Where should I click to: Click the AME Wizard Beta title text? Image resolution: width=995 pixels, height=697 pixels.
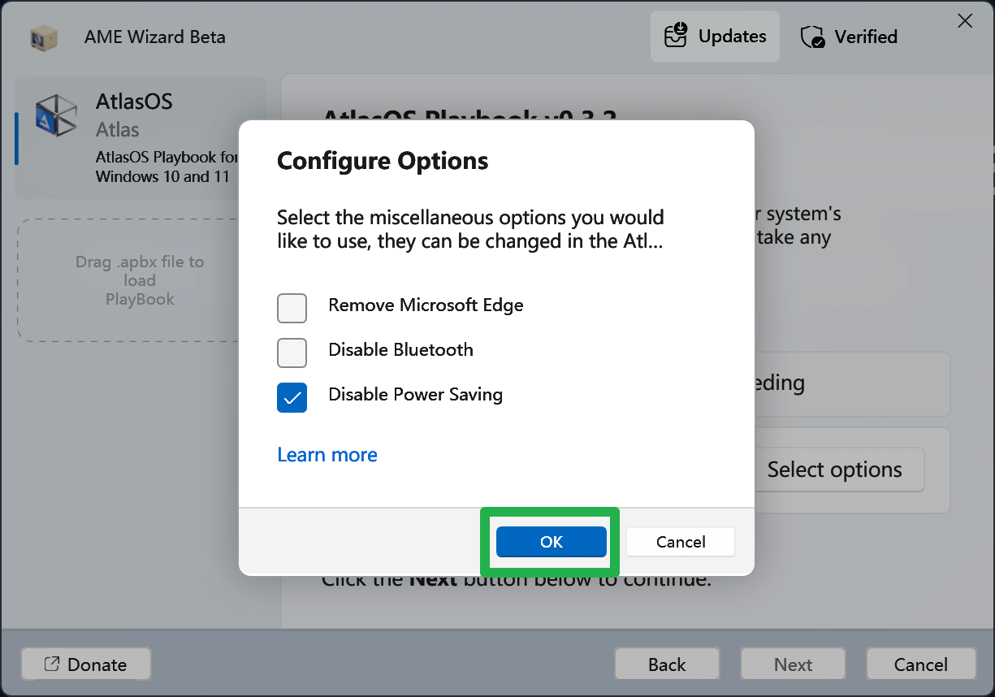point(155,37)
